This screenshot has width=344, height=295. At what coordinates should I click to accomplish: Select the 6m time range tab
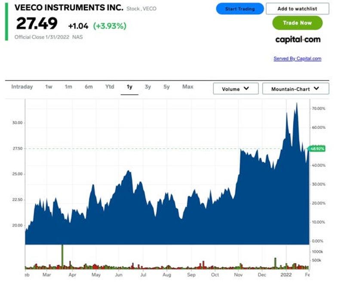[x=89, y=87]
